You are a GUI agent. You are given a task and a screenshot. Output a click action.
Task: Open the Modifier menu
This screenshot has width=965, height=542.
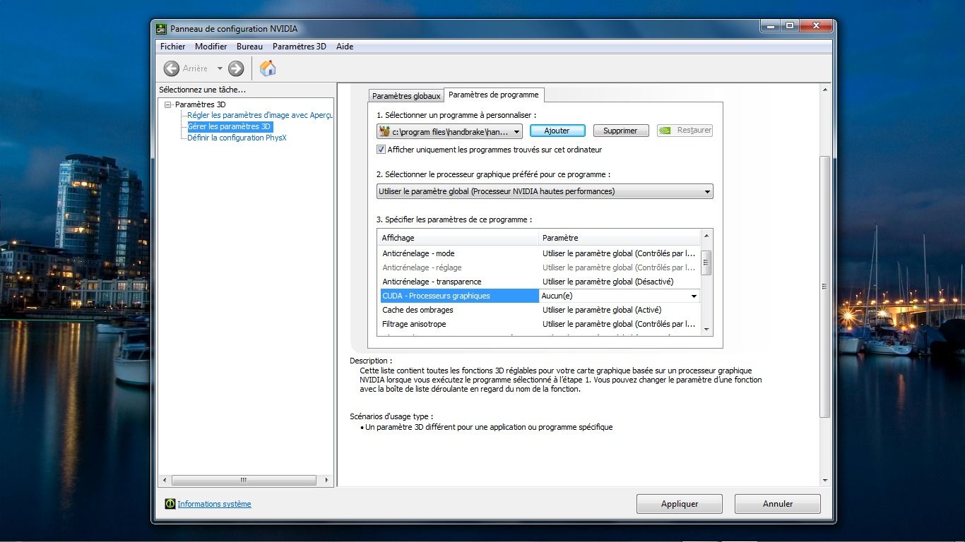[211, 47]
